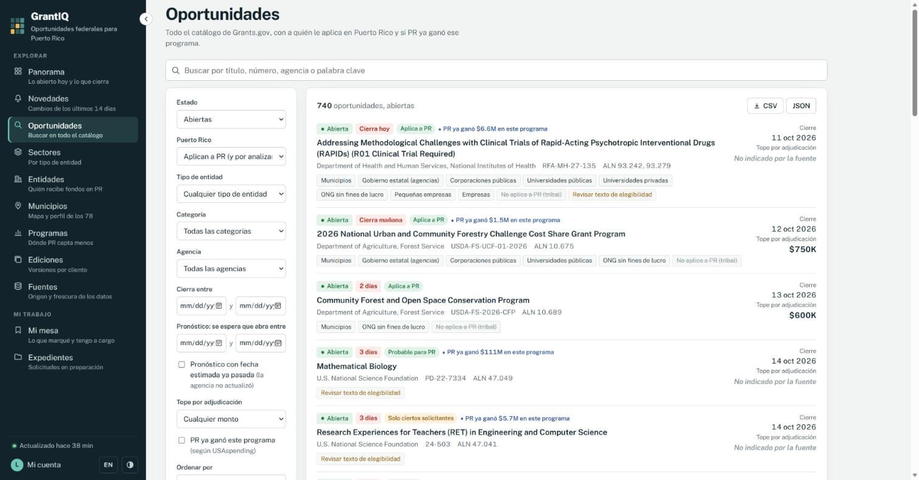This screenshot has width=919, height=480.
Task: Focus the search by title or keyword field
Action: tap(496, 70)
